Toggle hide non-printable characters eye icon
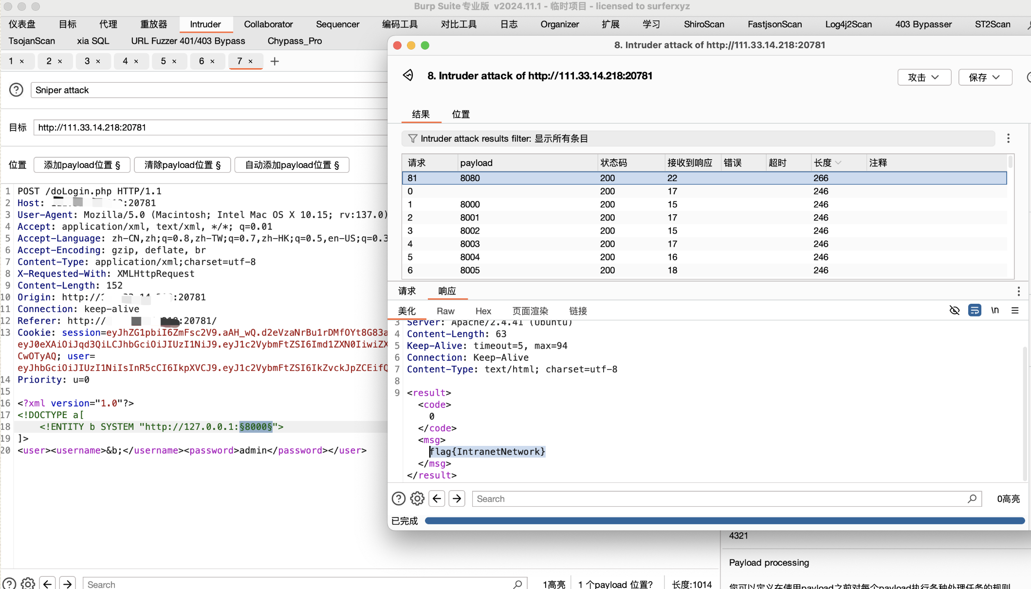This screenshot has height=589, width=1031. (954, 311)
